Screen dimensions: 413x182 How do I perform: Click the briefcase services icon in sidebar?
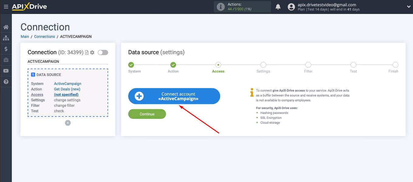click(x=6, y=60)
